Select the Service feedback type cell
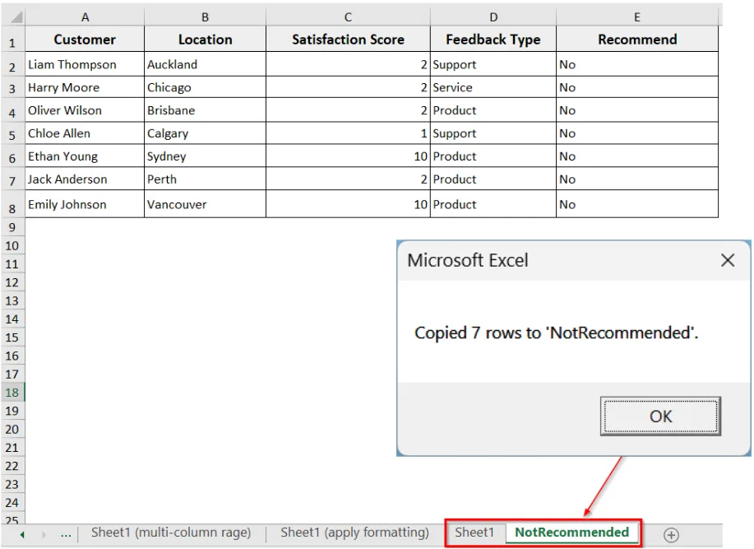Viewport: 754px width, 549px height. (493, 87)
